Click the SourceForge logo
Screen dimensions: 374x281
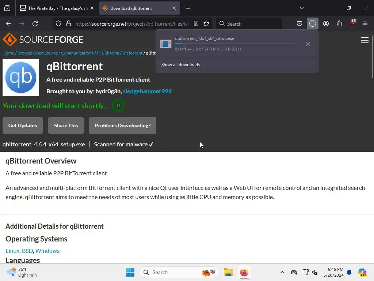pyautogui.click(x=43, y=40)
